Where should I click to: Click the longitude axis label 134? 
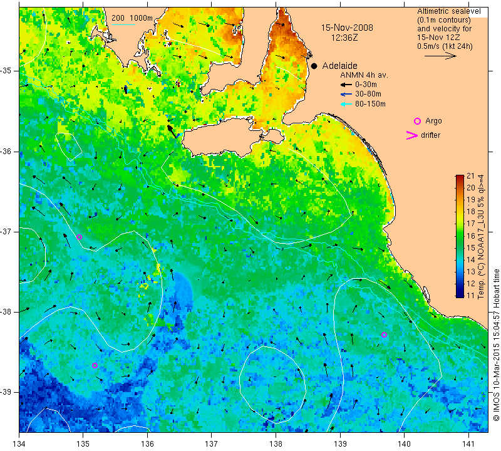coord(19,444)
